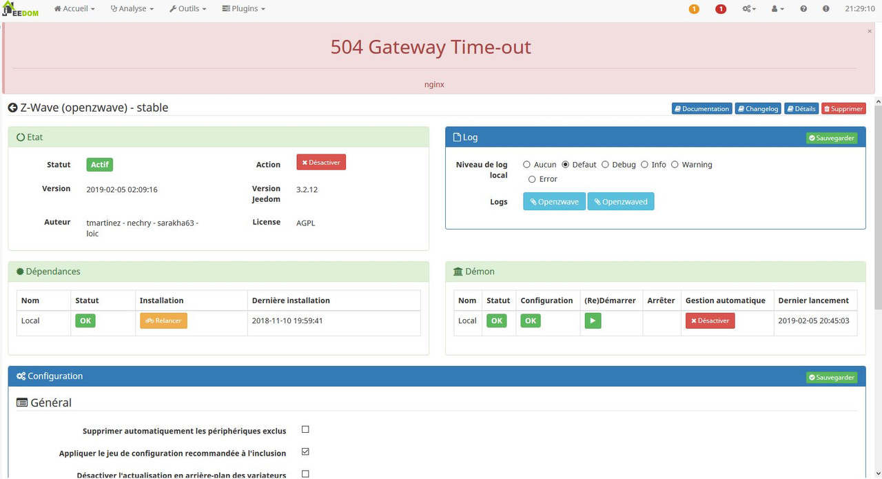Click version date 2019-02-05 02:09:16

(122, 190)
